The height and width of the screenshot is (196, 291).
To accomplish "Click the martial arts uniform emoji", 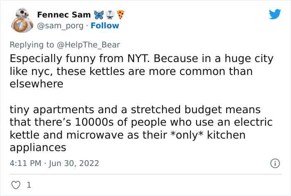I will click(x=109, y=15).
